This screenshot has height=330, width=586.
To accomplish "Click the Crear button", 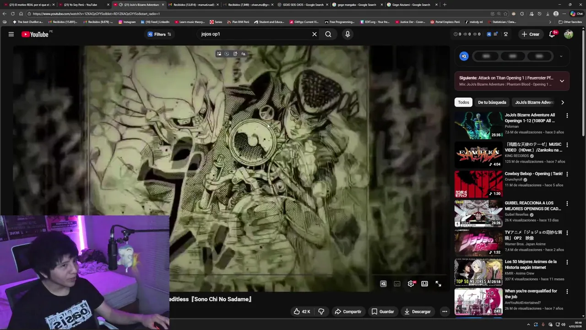I will point(530,34).
